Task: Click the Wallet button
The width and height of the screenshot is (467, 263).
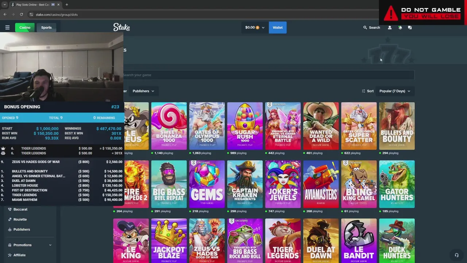Action: click(x=278, y=27)
